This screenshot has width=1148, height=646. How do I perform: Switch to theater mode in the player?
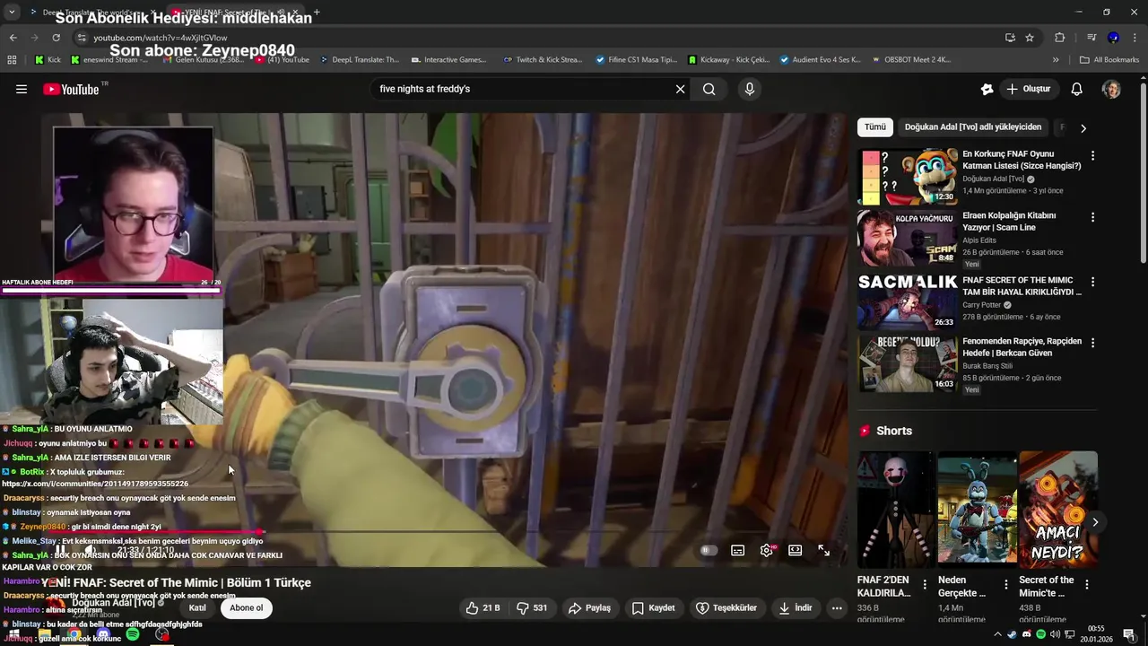[x=795, y=550]
